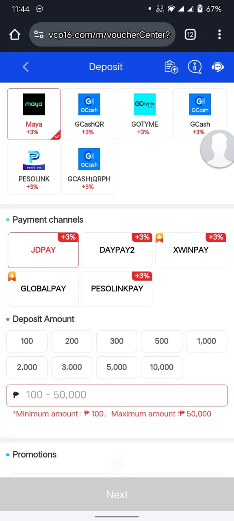Viewport: 234px width, 521px height.
Task: Open the info help bubble icon
Action: pos(195,67)
